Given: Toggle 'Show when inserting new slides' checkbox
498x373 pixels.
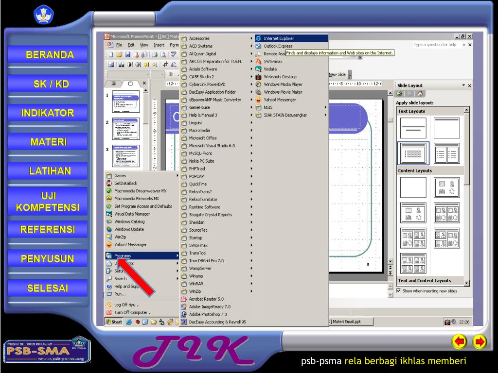Looking at the screenshot, I should coord(399,290).
